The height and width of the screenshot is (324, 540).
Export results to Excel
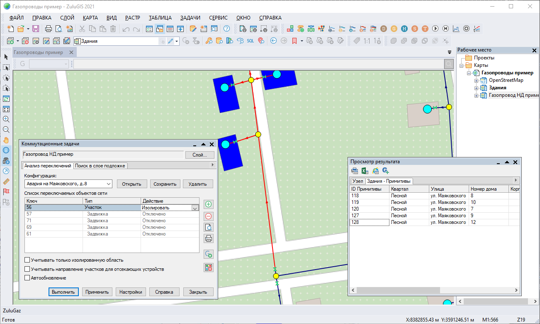(365, 170)
